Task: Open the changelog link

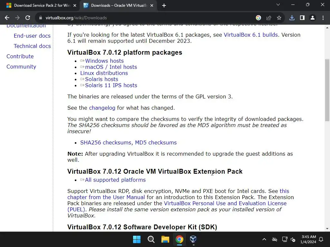Action: [x=102, y=108]
